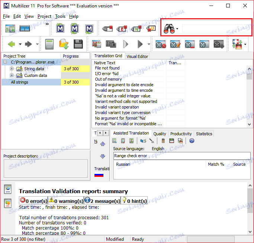Open the View menu
This screenshot has height=243, width=254.
29,16
